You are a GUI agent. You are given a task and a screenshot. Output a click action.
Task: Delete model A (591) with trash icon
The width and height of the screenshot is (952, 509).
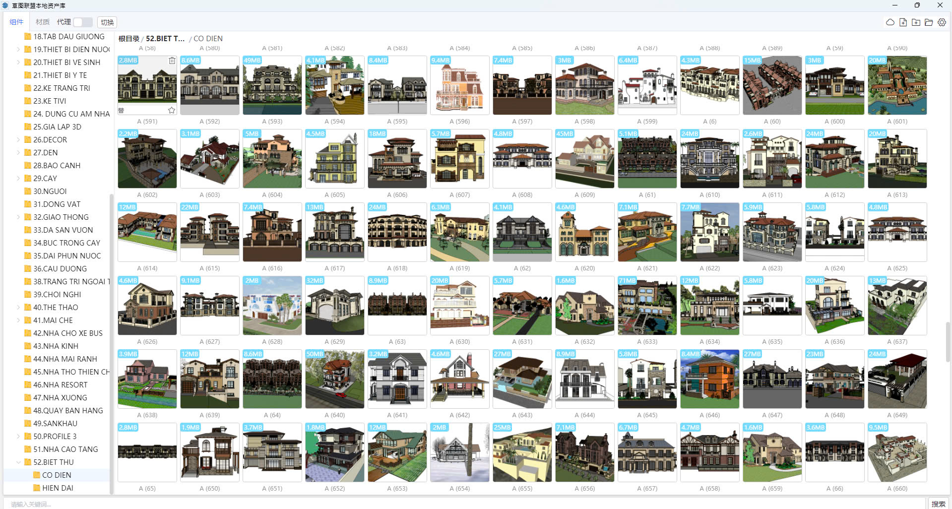point(172,61)
